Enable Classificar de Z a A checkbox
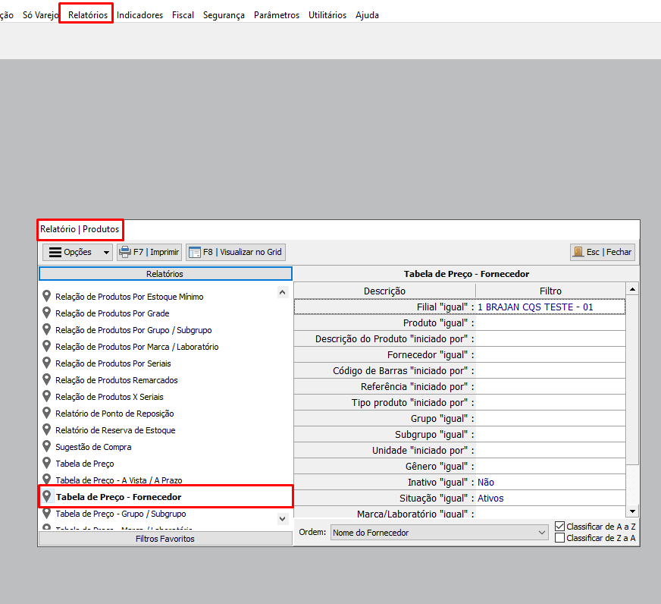Viewport: 661px width, 604px height. coord(559,538)
